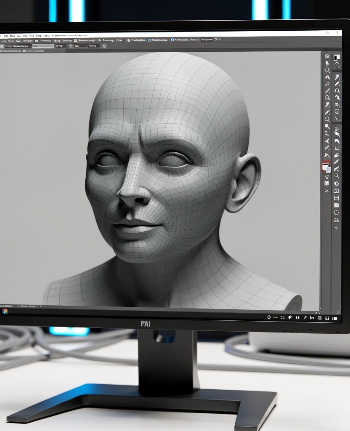Tick the checkbox in the third toolbar row
The image size is (350, 431).
pyautogui.click(x=24, y=51)
